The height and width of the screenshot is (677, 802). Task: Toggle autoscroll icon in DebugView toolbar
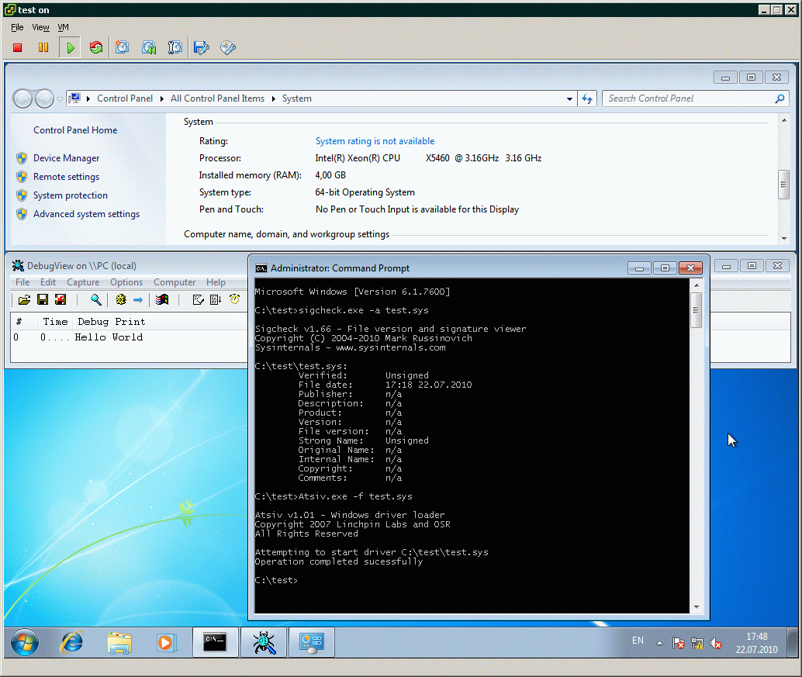tap(216, 299)
